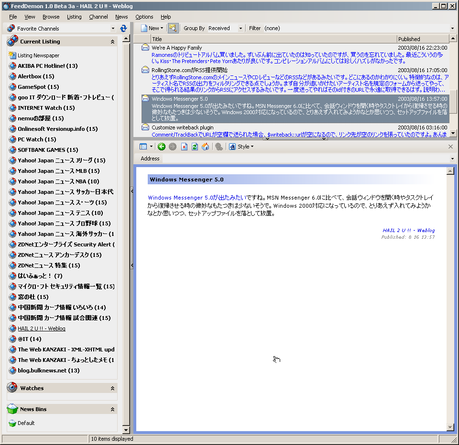Open the News menu
This screenshot has width=459, height=445.
(x=121, y=17)
